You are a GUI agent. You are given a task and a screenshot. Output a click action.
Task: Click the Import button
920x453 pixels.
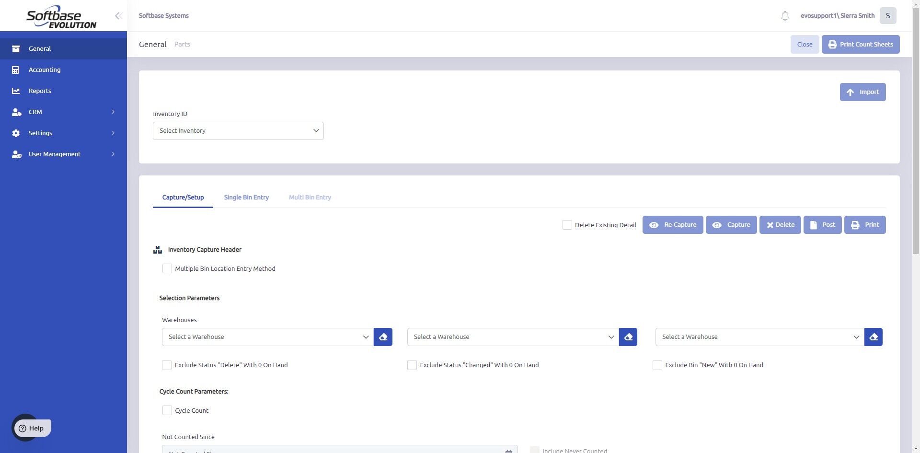(863, 92)
